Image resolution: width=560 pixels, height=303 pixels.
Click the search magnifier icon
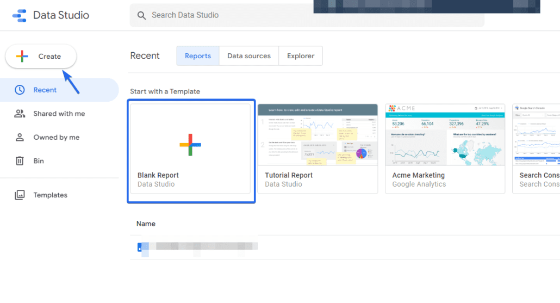[141, 15]
